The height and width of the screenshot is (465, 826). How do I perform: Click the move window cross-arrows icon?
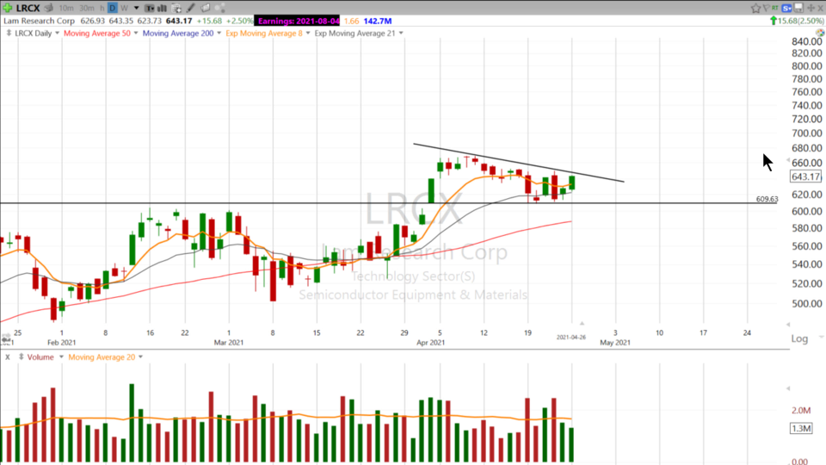click(811, 8)
